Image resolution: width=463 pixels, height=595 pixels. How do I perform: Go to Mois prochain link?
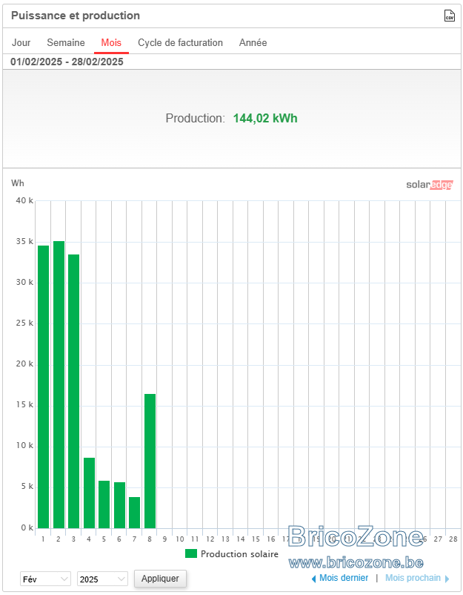413,578
